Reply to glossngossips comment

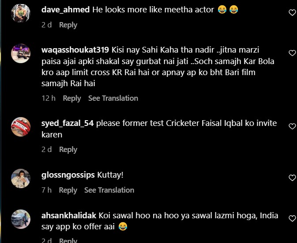point(68,190)
